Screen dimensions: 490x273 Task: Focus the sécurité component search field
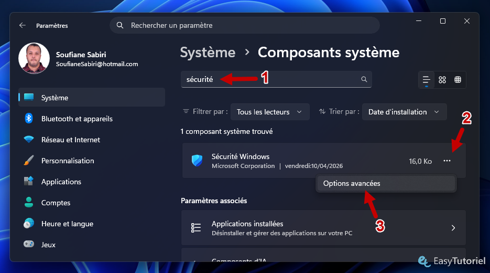point(276,79)
